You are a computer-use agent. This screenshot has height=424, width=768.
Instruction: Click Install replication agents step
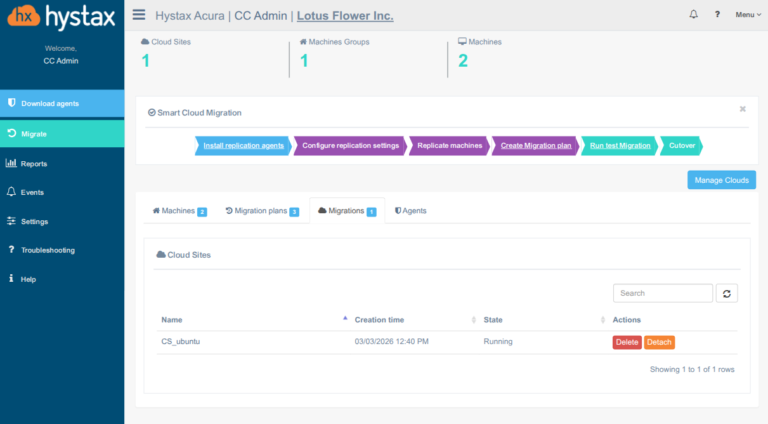tap(244, 145)
